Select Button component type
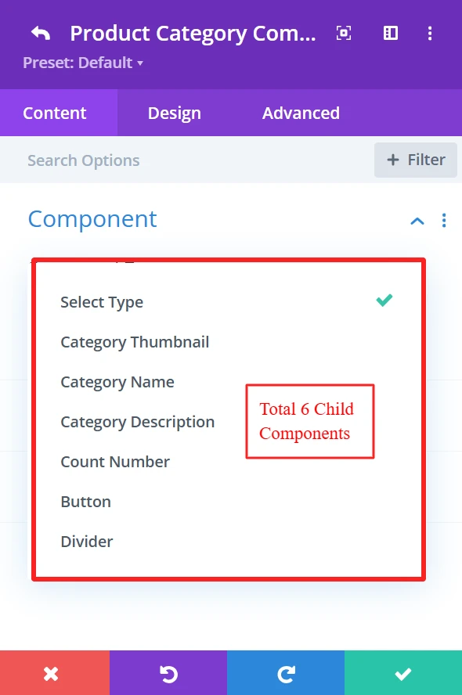 tap(86, 502)
